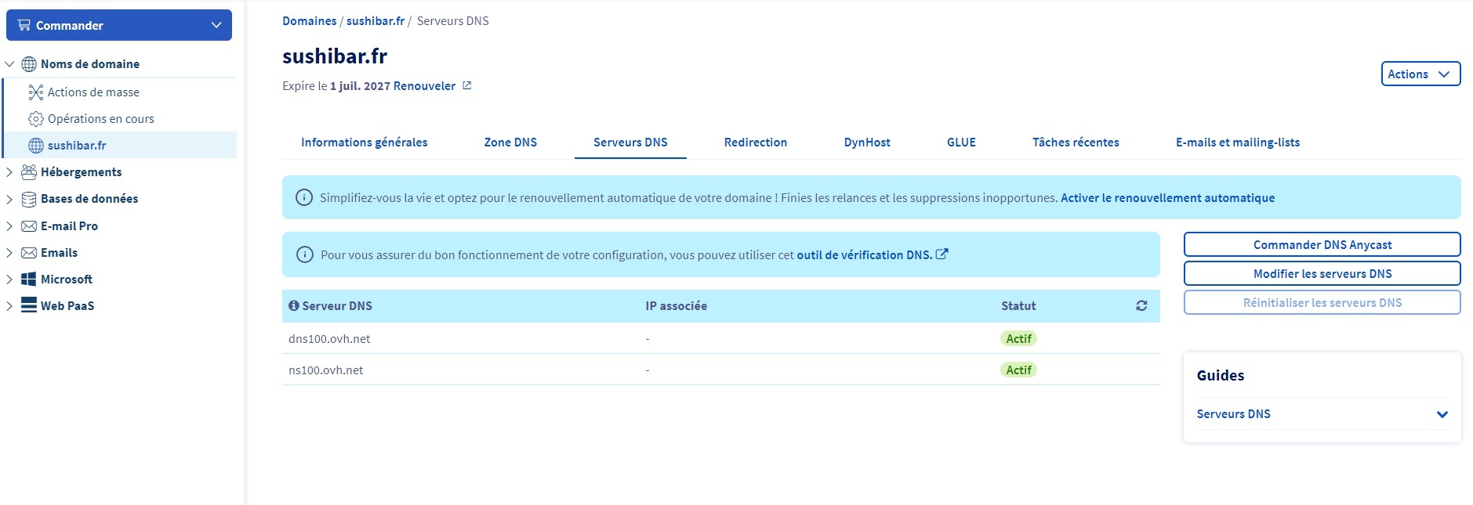Click the Microsoft Windows logo icon in sidebar
Screen dimensions: 1473x505
29,280
